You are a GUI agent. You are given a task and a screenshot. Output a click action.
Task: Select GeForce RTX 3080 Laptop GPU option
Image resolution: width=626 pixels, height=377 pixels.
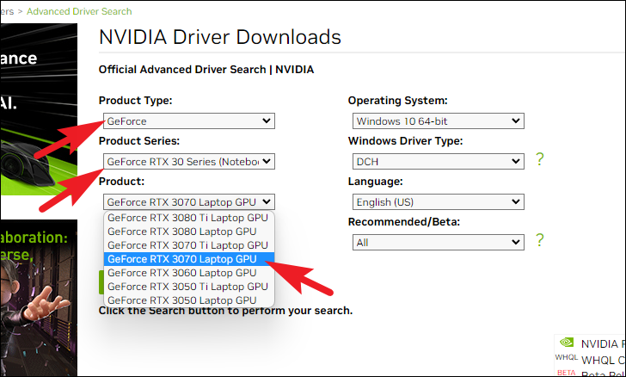(x=189, y=232)
